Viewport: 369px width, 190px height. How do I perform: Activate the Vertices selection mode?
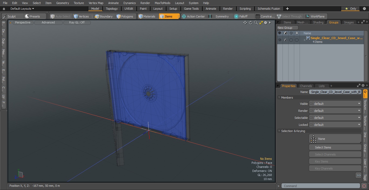(81, 16)
